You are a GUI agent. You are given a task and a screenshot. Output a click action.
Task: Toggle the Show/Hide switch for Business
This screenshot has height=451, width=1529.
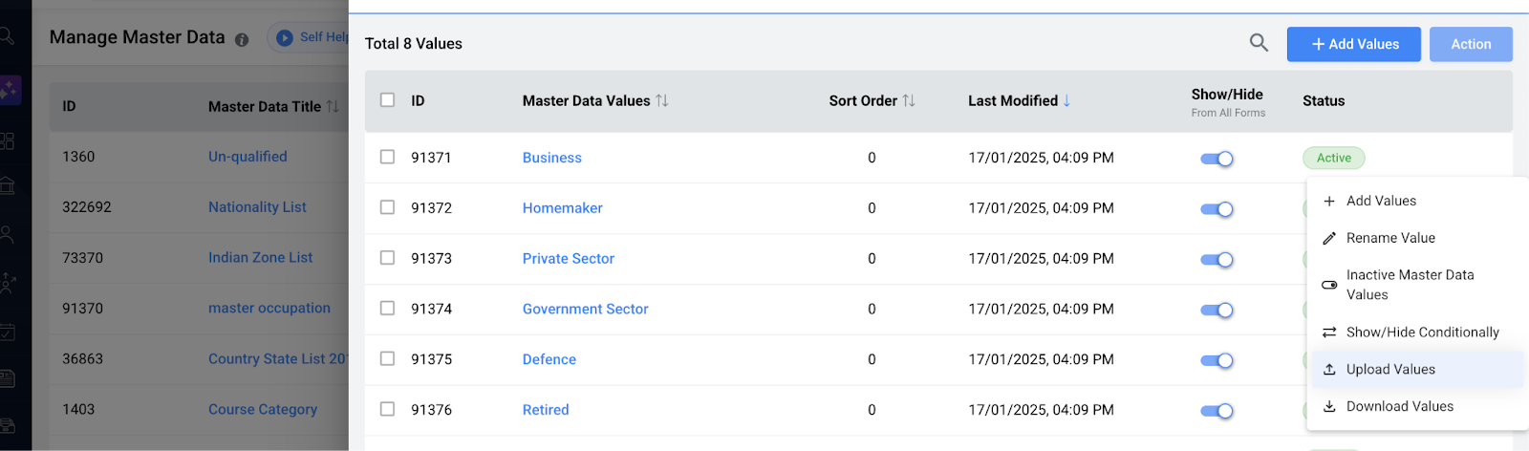tap(1217, 159)
